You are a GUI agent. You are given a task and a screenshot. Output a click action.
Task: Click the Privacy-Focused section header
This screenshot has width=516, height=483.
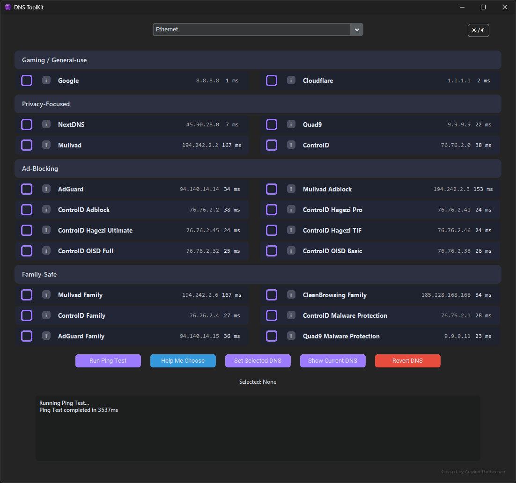[258, 104]
